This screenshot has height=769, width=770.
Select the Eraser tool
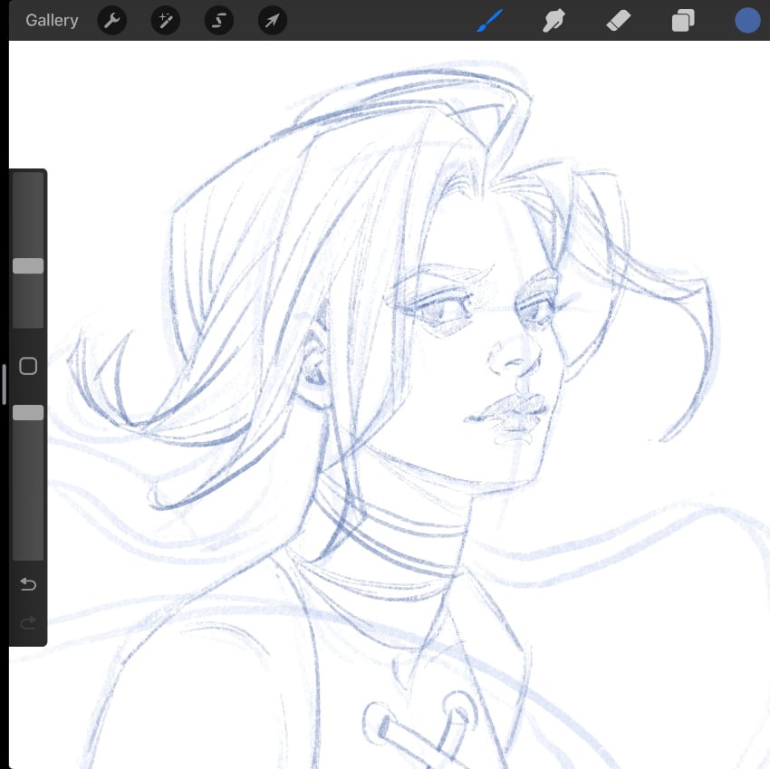(x=618, y=21)
